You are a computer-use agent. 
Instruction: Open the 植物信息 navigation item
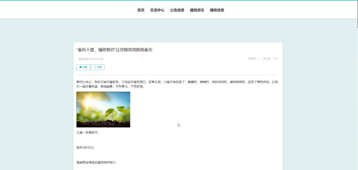tap(217, 10)
